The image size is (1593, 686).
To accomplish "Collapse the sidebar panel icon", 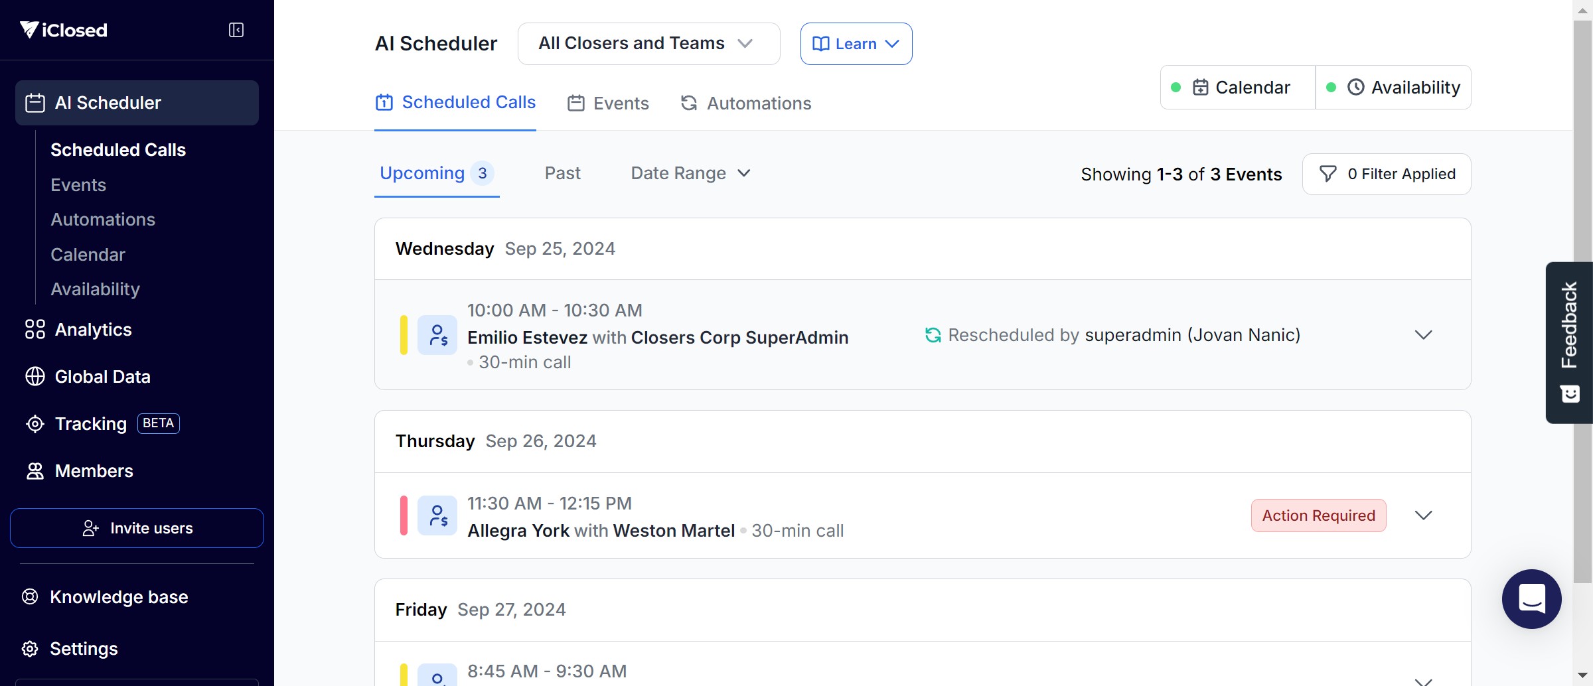I will pos(236,30).
